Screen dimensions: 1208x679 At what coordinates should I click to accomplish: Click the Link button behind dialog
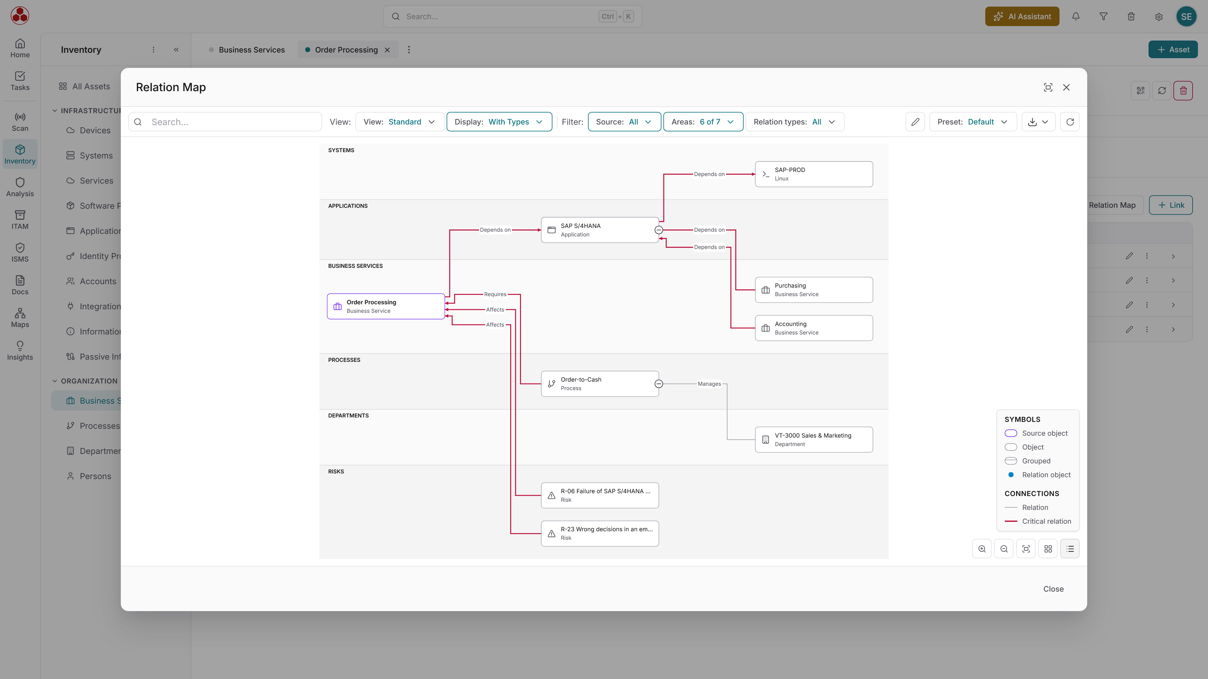(x=1171, y=205)
